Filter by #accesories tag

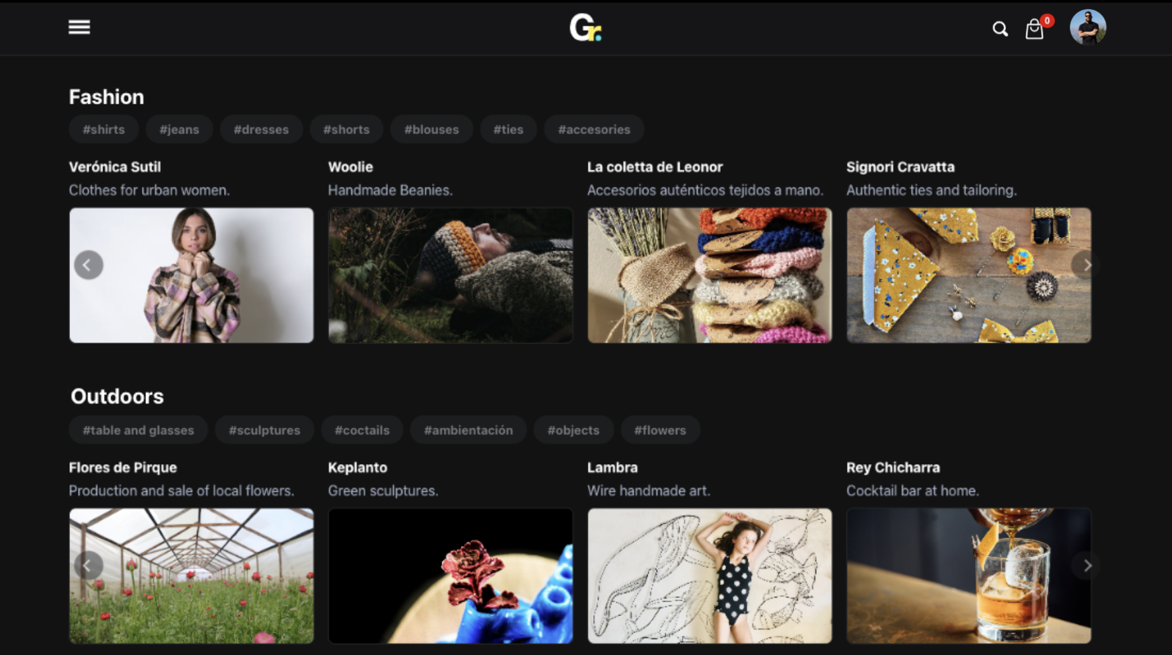coord(594,129)
